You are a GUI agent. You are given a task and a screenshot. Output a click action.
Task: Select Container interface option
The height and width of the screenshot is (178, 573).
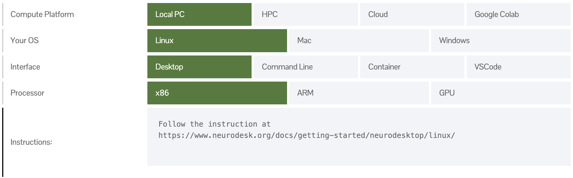[412, 67]
